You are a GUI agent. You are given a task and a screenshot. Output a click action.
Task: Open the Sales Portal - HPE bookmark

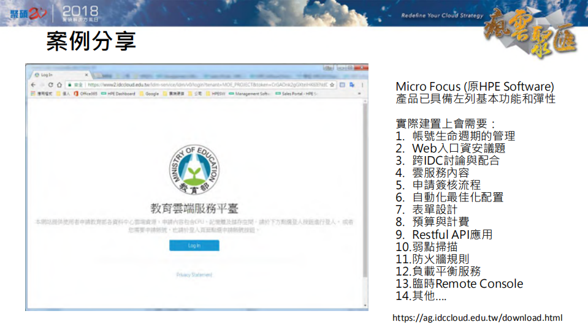click(x=297, y=94)
